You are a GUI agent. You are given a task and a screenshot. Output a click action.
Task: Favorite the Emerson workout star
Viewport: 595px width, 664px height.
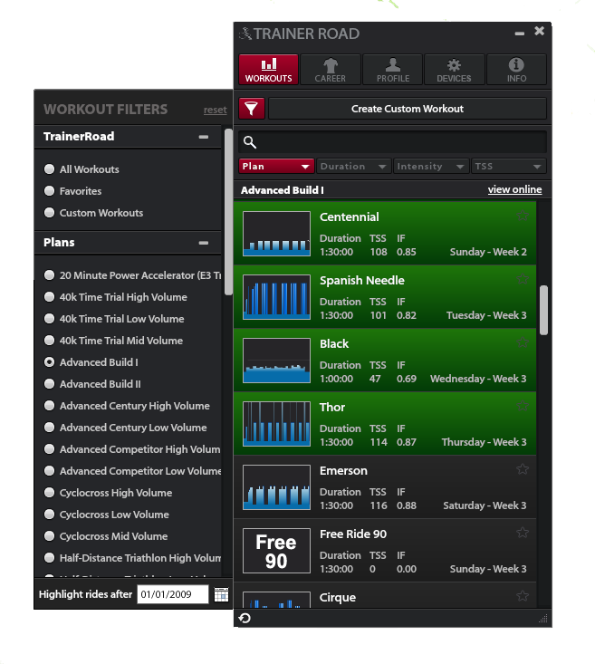523,469
